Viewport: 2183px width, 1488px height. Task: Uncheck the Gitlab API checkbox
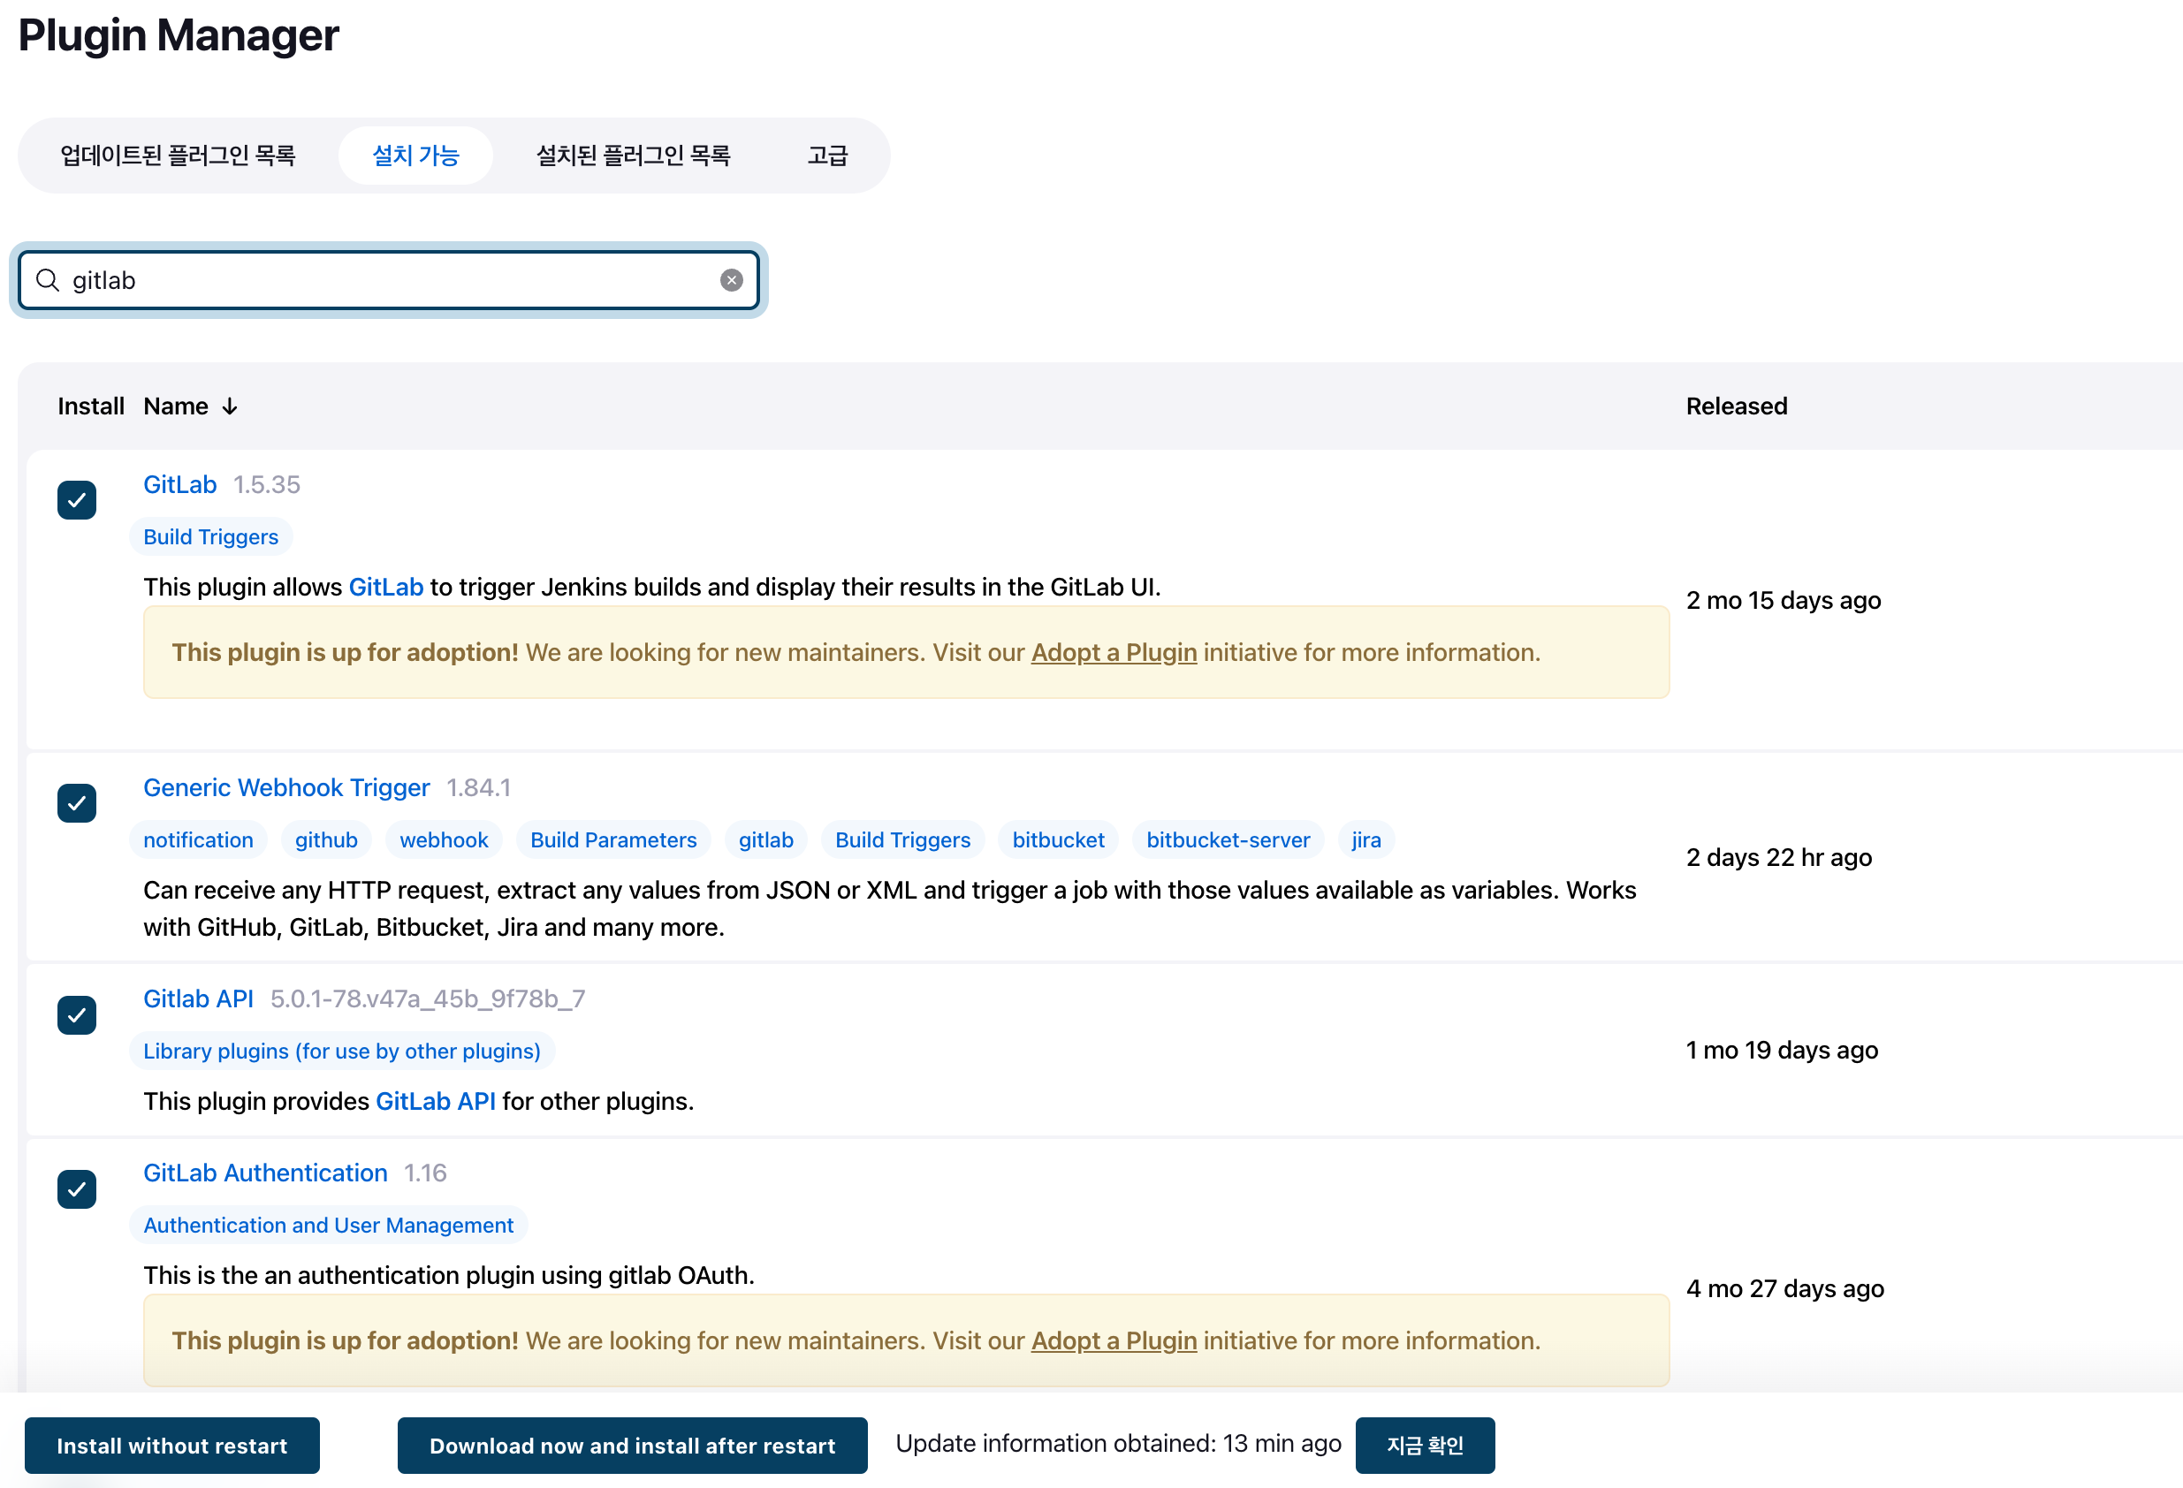pos(77,1014)
